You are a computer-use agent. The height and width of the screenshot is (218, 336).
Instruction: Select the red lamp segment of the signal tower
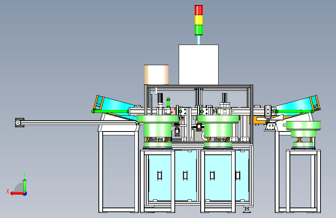point(199,10)
